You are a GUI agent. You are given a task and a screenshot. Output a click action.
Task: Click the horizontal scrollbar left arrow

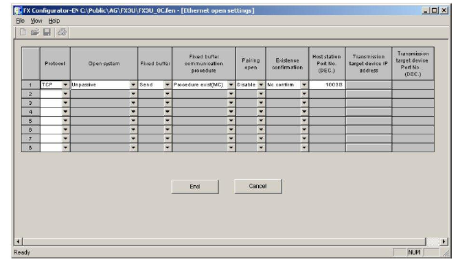(18, 241)
